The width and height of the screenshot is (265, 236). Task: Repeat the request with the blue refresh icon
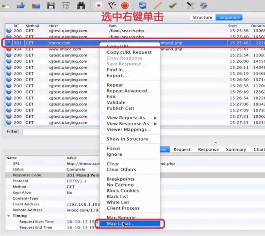point(142,6)
